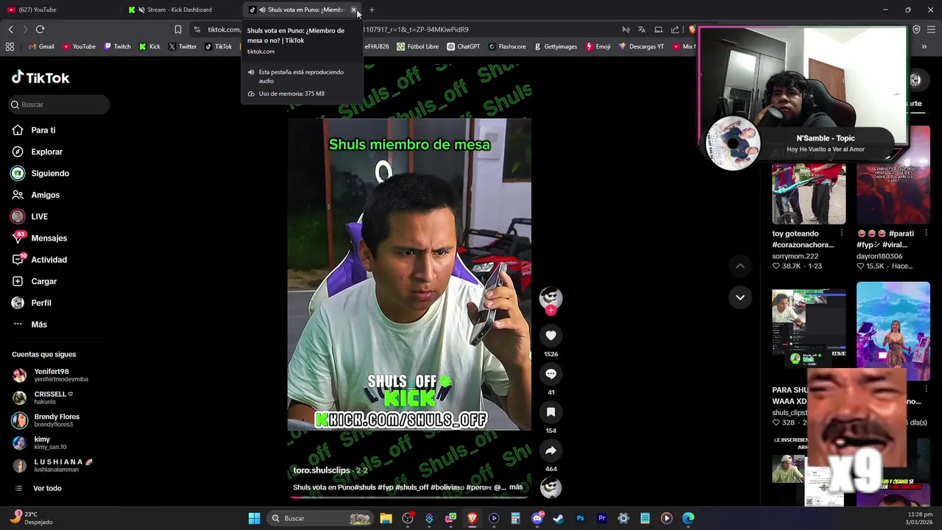The width and height of the screenshot is (942, 530).
Task: Follow creator with the red plus button
Action: click(x=550, y=311)
